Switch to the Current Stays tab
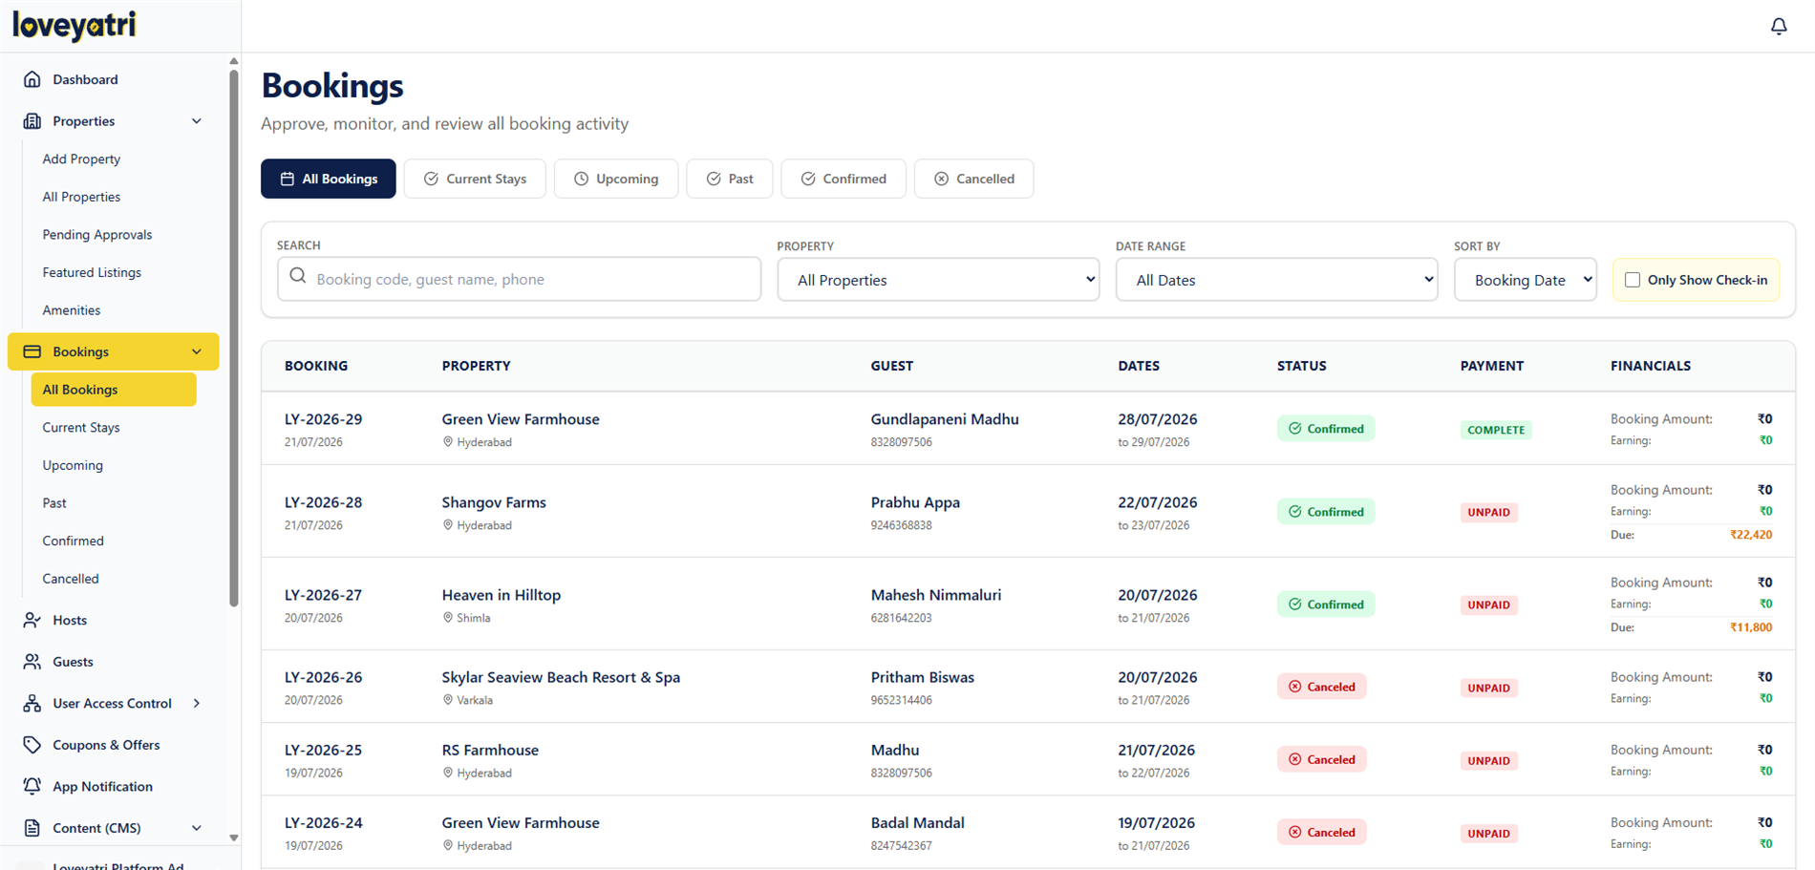 coord(475,179)
